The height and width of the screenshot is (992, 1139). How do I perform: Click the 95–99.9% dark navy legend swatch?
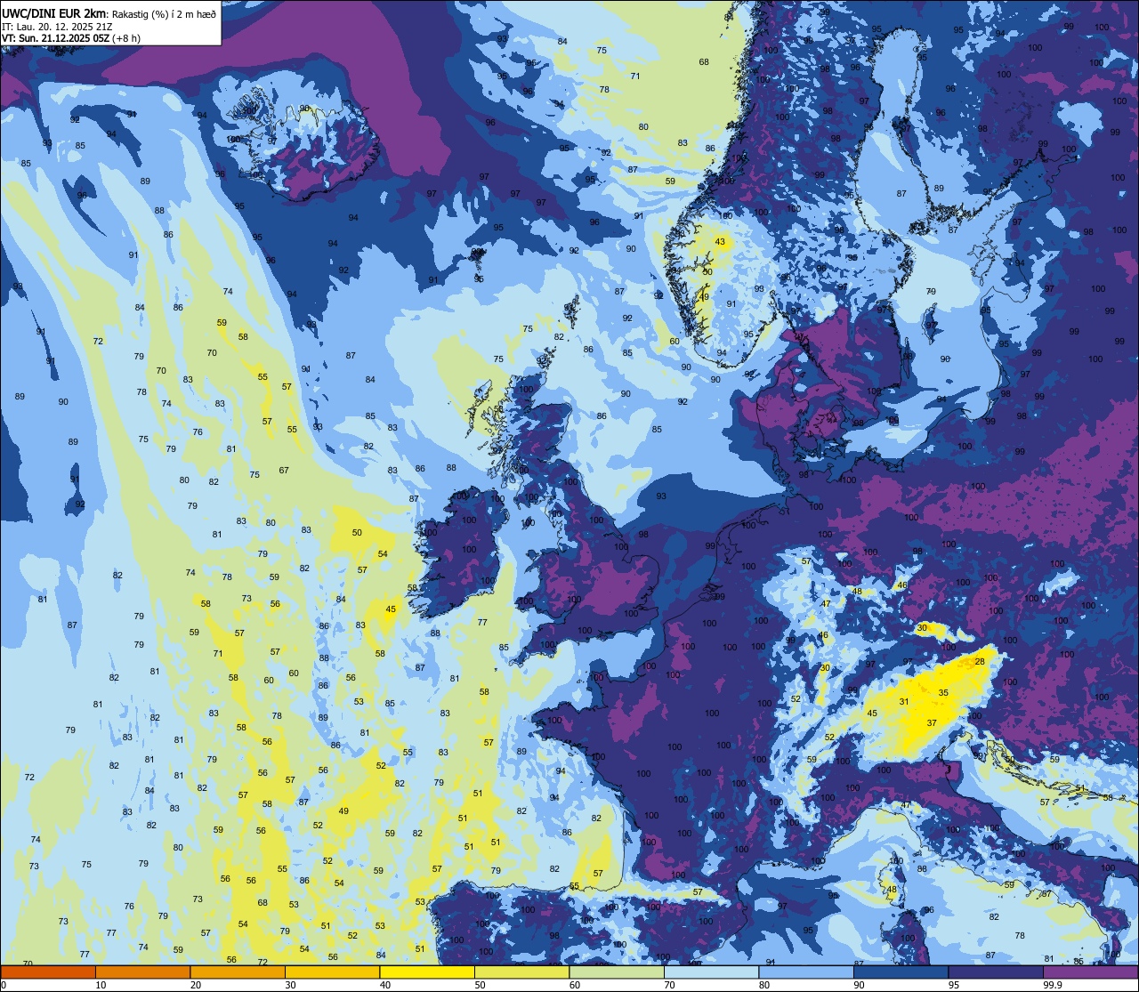pyautogui.click(x=996, y=972)
